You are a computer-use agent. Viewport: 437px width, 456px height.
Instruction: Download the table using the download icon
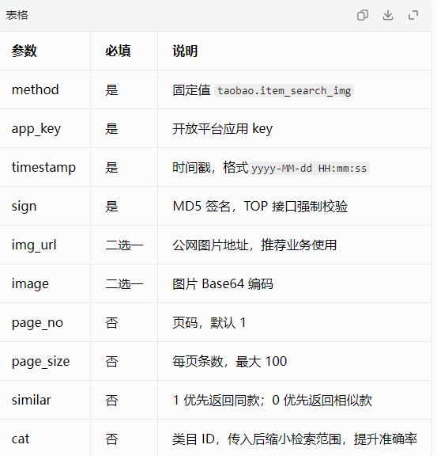(x=388, y=15)
